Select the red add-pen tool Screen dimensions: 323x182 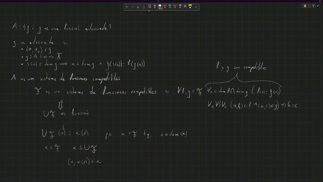click(185, 7)
